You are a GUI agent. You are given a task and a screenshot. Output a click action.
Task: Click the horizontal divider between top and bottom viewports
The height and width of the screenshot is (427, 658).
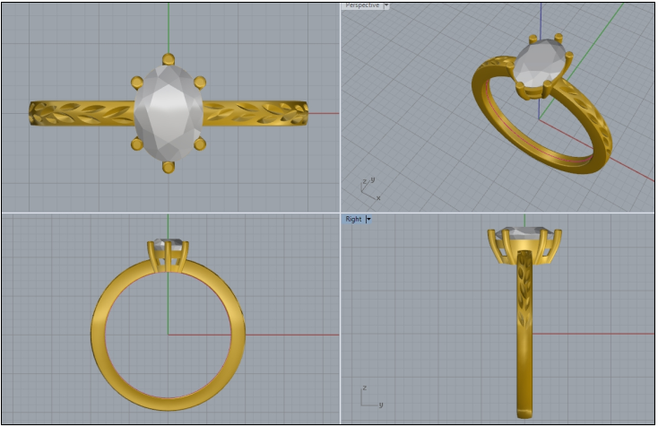tap(170, 213)
